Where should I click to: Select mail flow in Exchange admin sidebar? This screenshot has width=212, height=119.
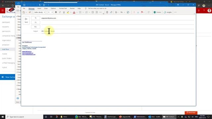tap(6, 49)
